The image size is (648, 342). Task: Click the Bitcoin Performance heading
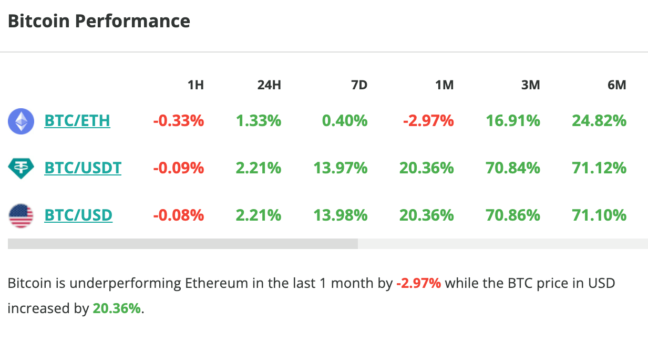pyautogui.click(x=99, y=22)
